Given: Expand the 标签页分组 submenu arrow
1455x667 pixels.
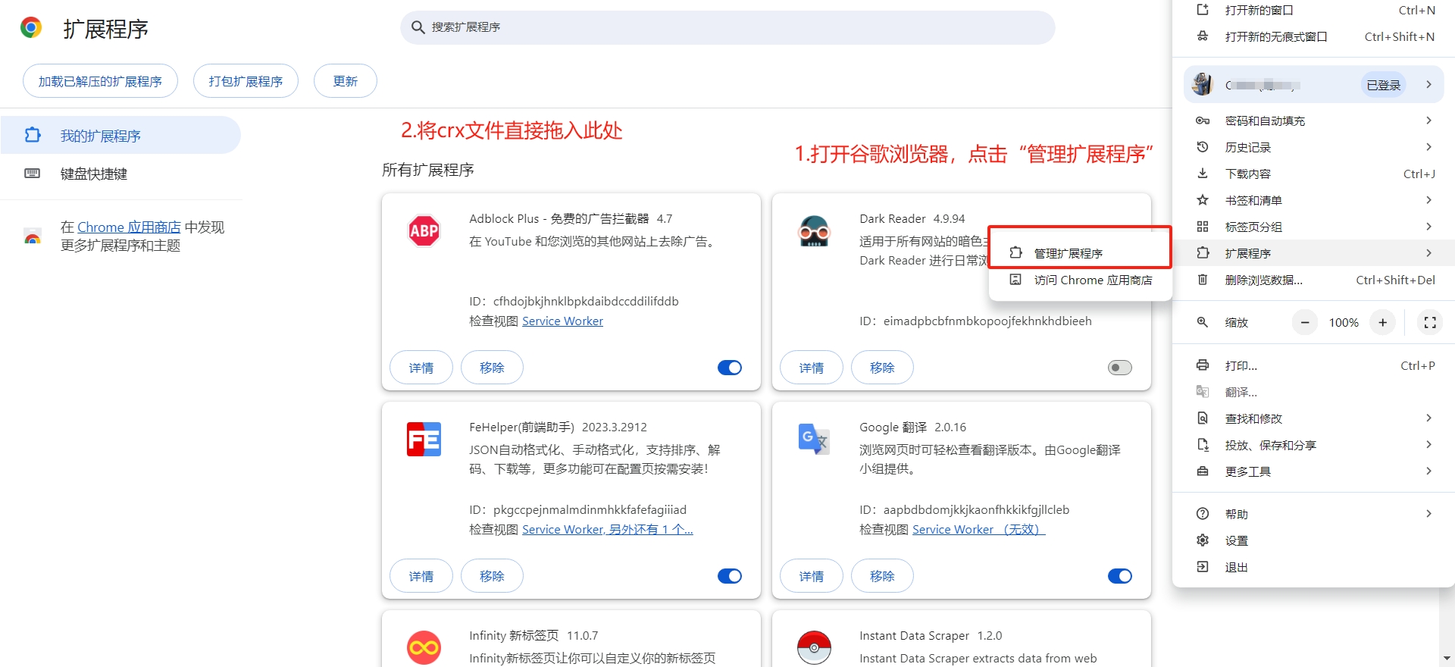Looking at the screenshot, I should [x=1428, y=227].
